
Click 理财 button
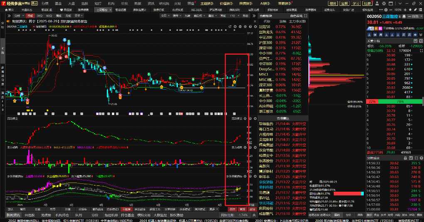pos(333,3)
